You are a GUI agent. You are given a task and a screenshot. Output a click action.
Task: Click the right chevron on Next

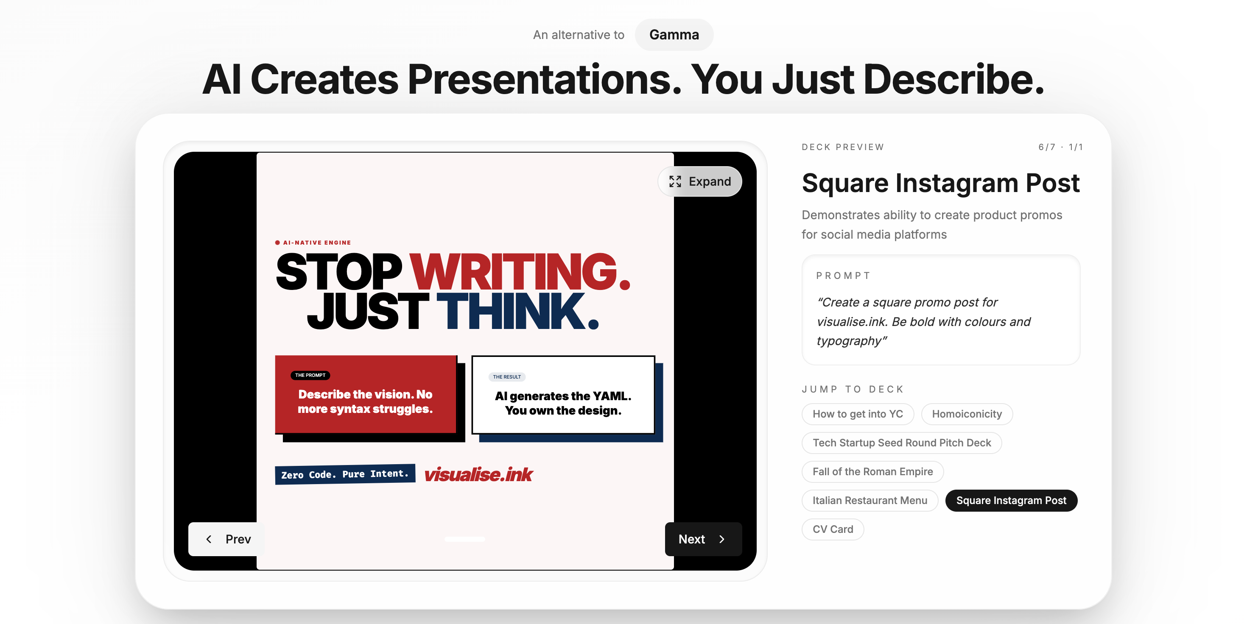(722, 539)
